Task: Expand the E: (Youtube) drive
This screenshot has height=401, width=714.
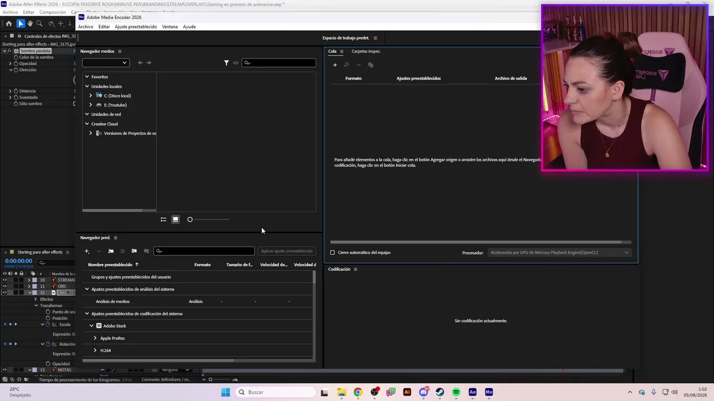Action: click(91, 105)
